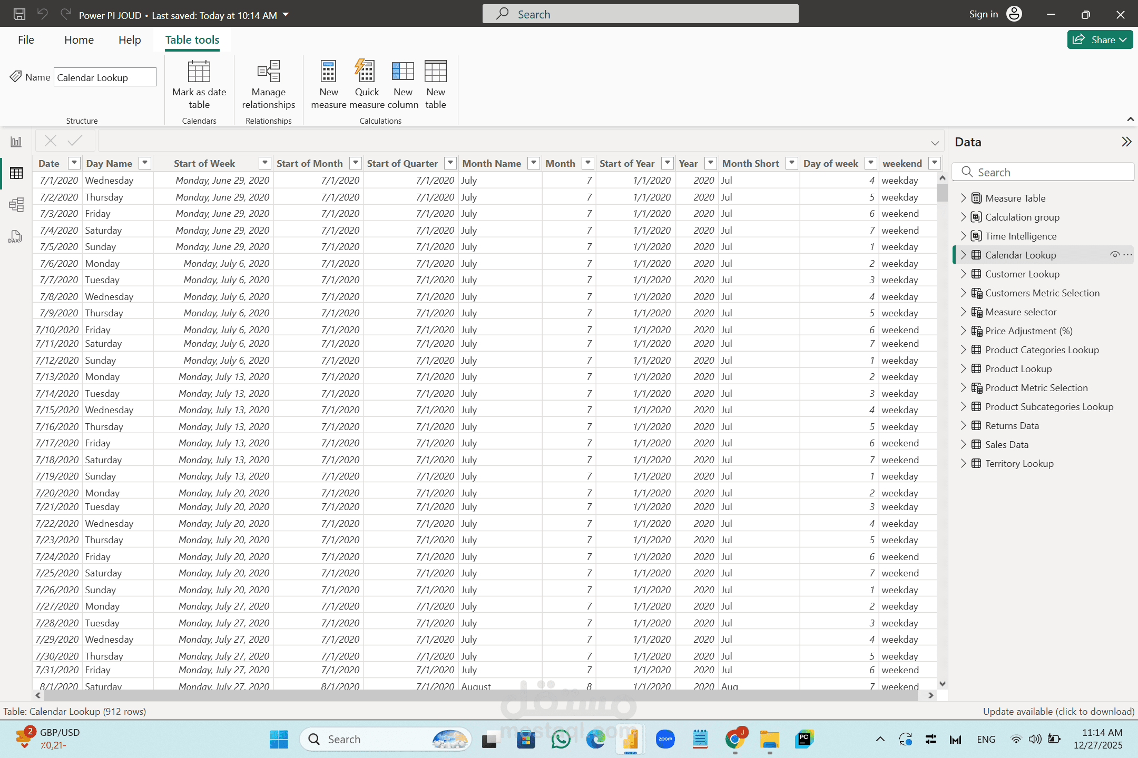Collapse the Data pane with double chevron
Screen dimensions: 1138x758
(x=1126, y=142)
